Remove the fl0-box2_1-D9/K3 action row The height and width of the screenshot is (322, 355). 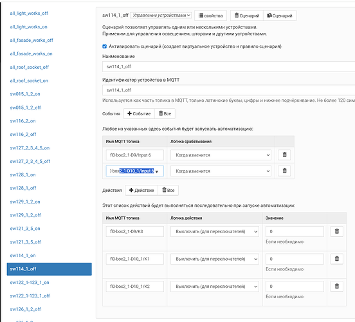pyautogui.click(x=336, y=232)
